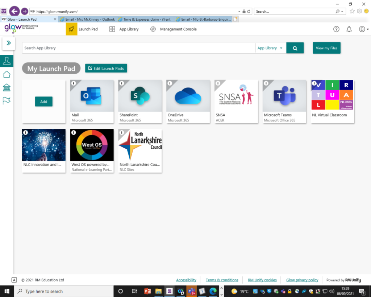Click the flag icon in the left sidebar
This screenshot has height=297, width=371.
point(7,100)
